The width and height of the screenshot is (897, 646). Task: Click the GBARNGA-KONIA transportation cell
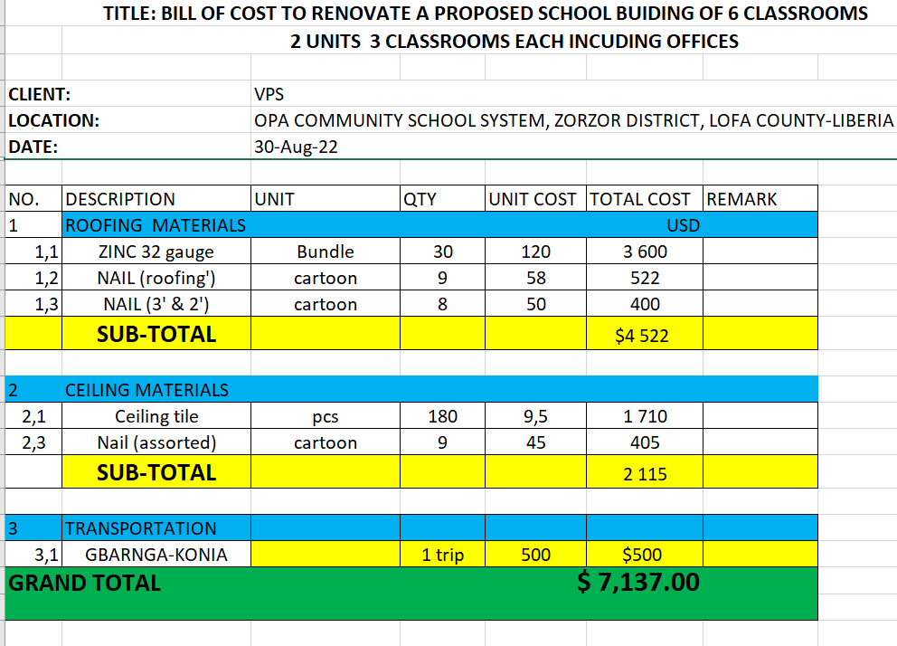click(156, 555)
